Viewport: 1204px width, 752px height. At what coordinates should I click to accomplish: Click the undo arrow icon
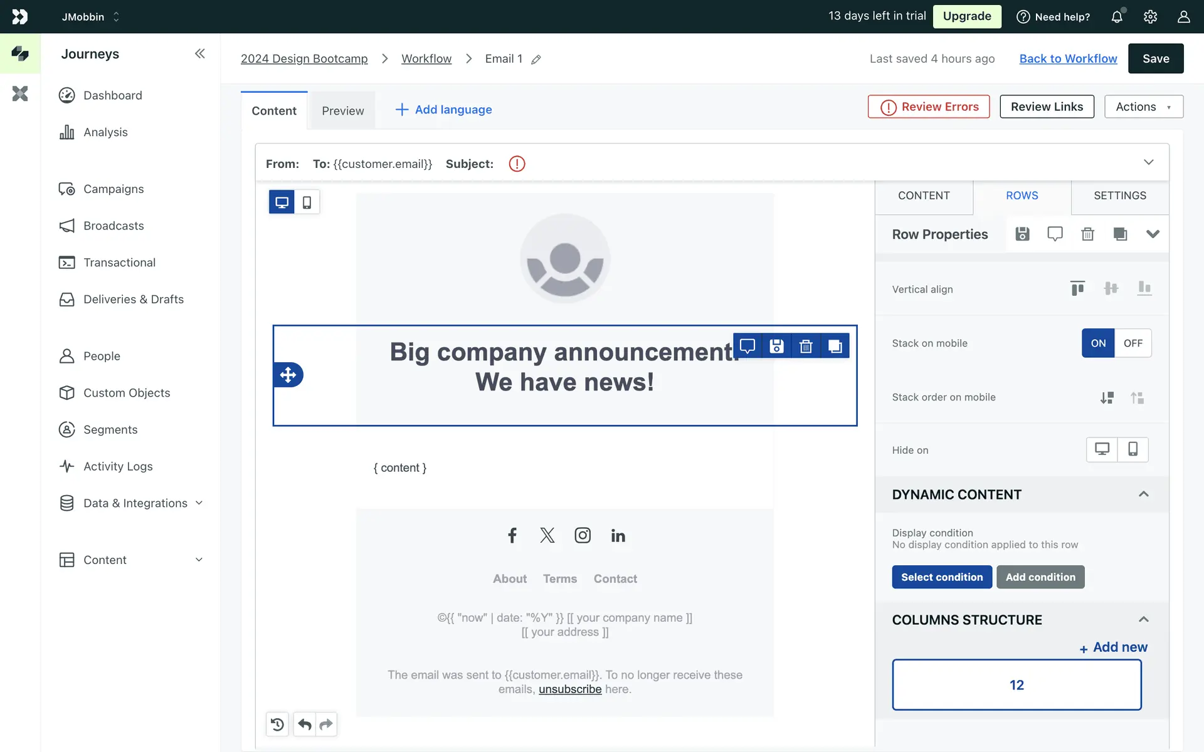[x=305, y=724]
